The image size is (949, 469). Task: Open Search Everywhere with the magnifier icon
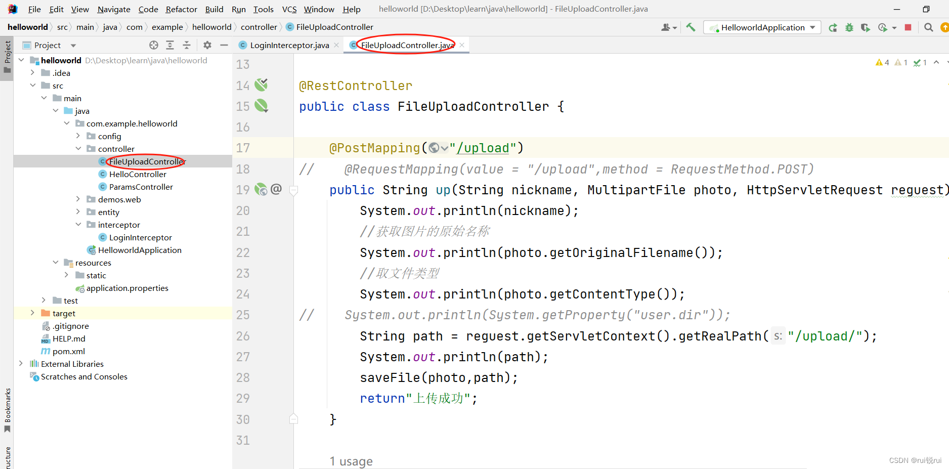[928, 27]
